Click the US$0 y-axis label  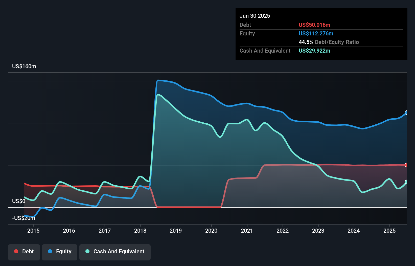tap(19, 201)
